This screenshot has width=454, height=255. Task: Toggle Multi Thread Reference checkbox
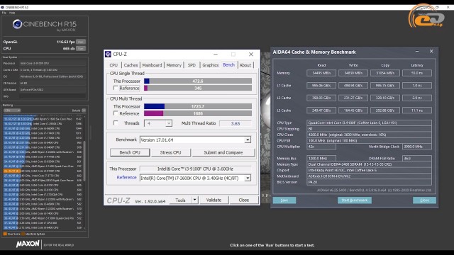point(116,113)
